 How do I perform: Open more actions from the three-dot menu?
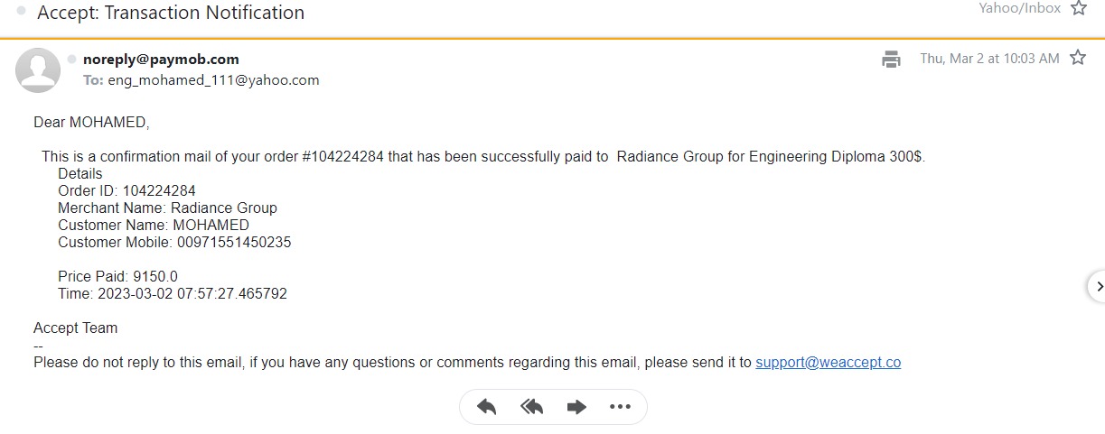tap(620, 407)
